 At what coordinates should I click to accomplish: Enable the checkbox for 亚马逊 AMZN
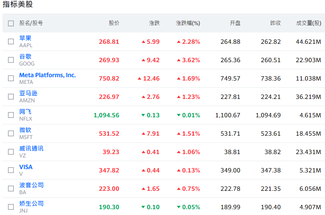[x=11, y=97]
